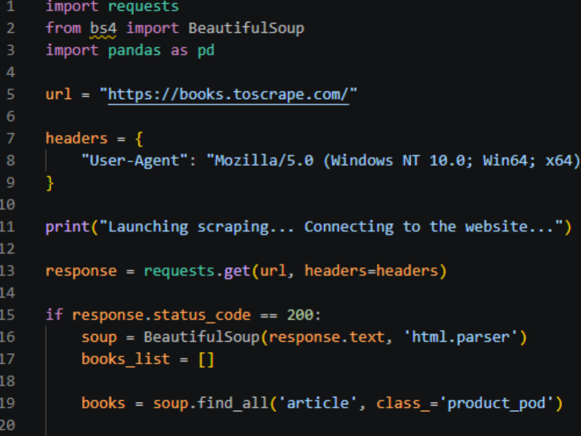Click 'status_code' attribute on line 15
Image resolution: width=581 pixels, height=436 pixels.
coord(201,315)
